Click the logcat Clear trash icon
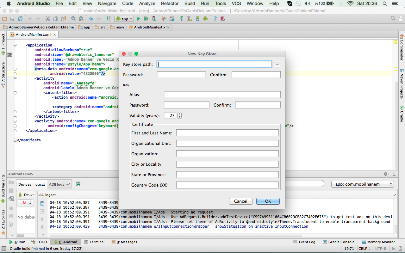The height and width of the screenshot is (253, 405). pyautogui.click(x=42, y=203)
